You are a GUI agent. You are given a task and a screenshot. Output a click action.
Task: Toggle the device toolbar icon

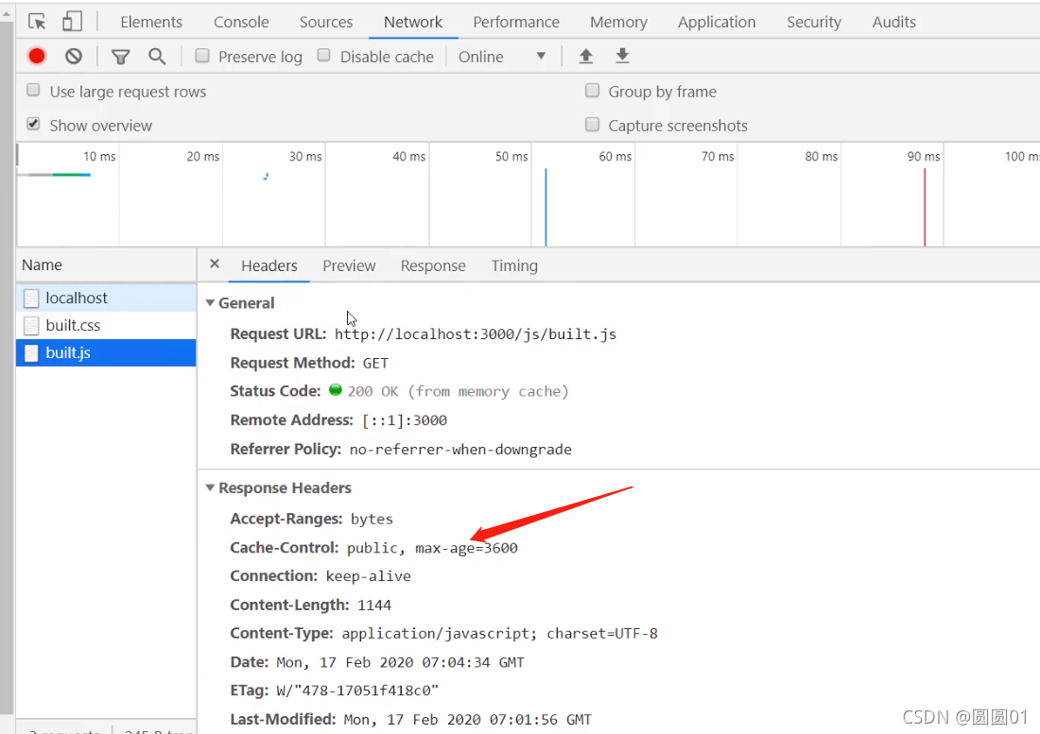click(x=72, y=22)
